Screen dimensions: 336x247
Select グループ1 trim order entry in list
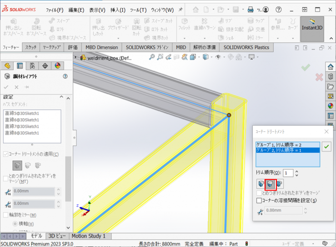coord(282,144)
